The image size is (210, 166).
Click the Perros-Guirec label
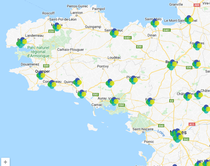(77, 6)
